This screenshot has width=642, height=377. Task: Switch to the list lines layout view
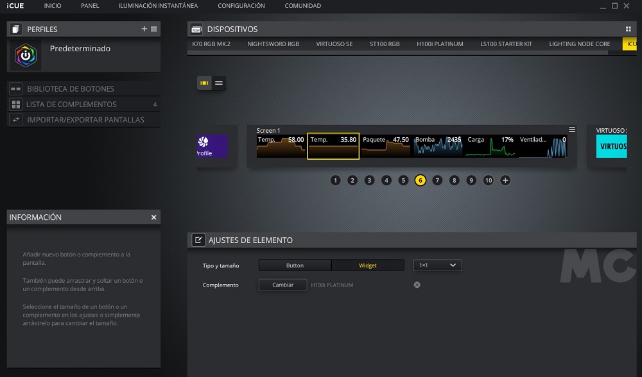(219, 83)
